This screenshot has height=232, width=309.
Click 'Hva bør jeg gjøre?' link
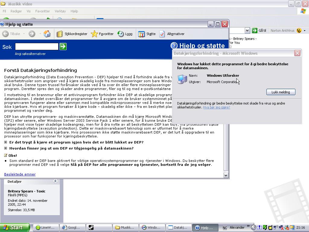tap(217, 107)
